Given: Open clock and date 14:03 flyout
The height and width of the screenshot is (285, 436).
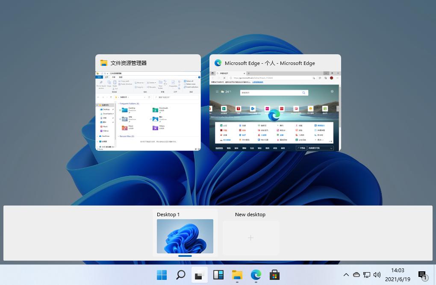Looking at the screenshot, I should 398,275.
